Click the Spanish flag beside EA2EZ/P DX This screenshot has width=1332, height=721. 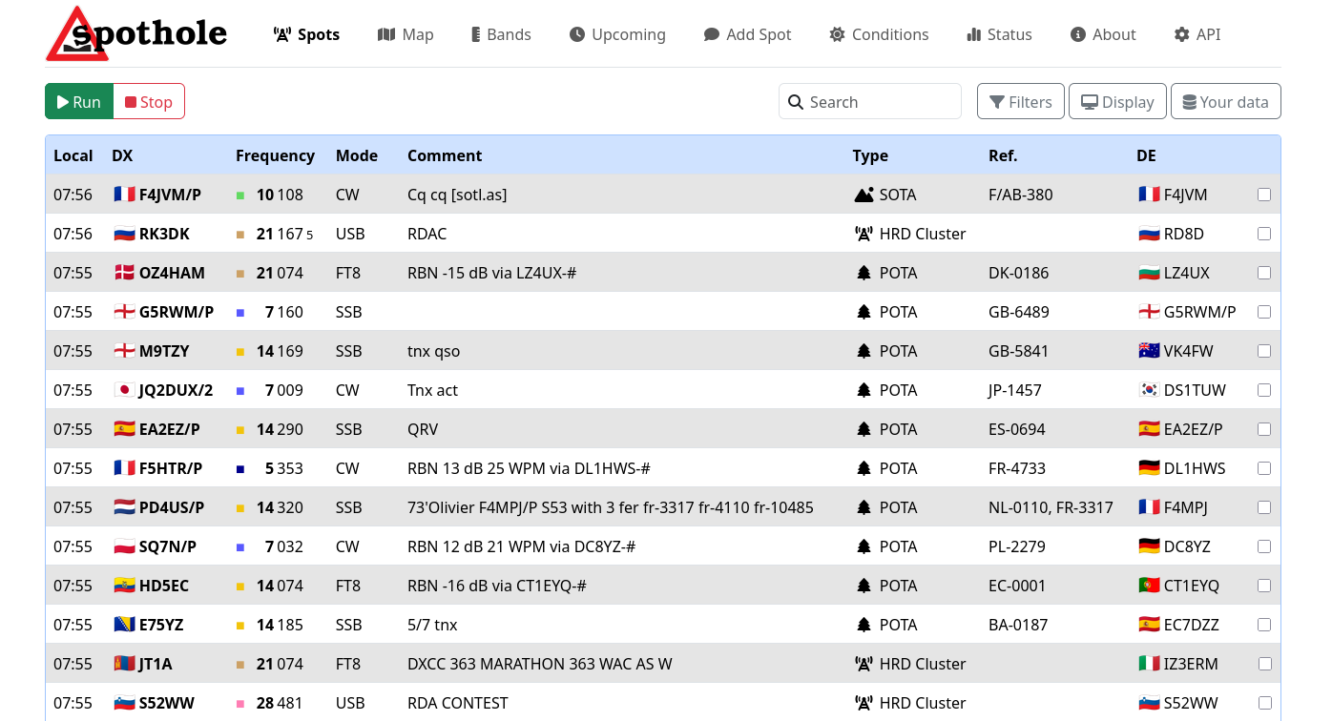[124, 429]
